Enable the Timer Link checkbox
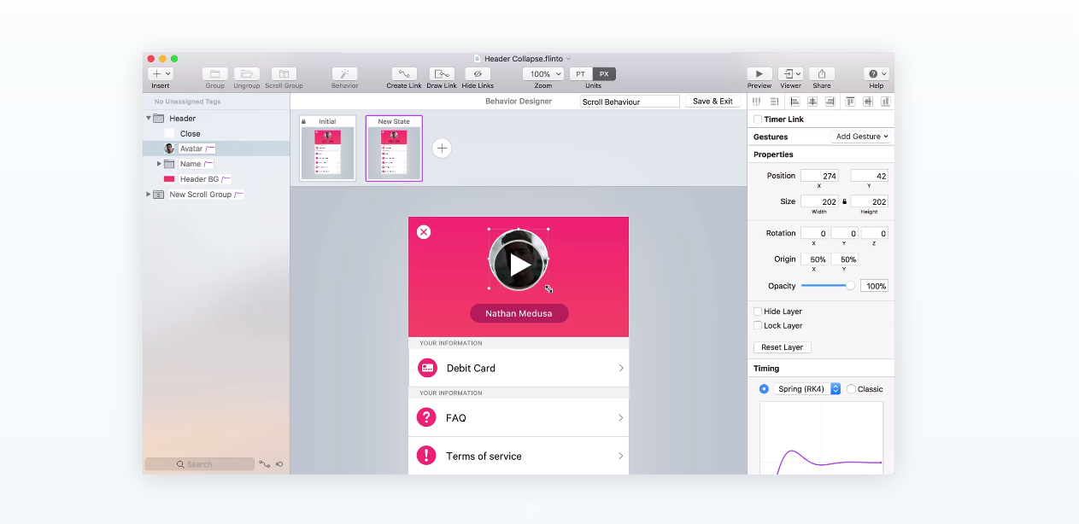 pyautogui.click(x=758, y=119)
